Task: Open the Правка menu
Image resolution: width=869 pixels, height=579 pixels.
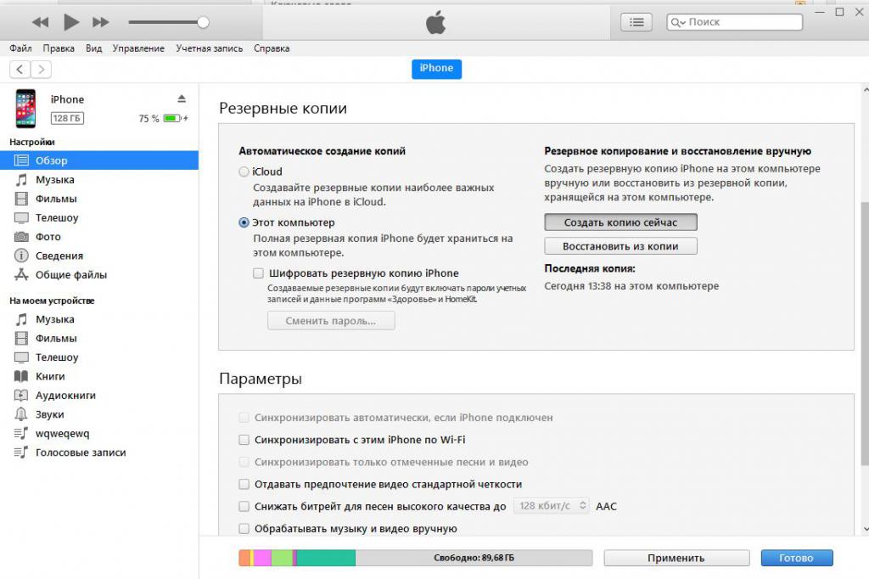Action: [x=59, y=48]
